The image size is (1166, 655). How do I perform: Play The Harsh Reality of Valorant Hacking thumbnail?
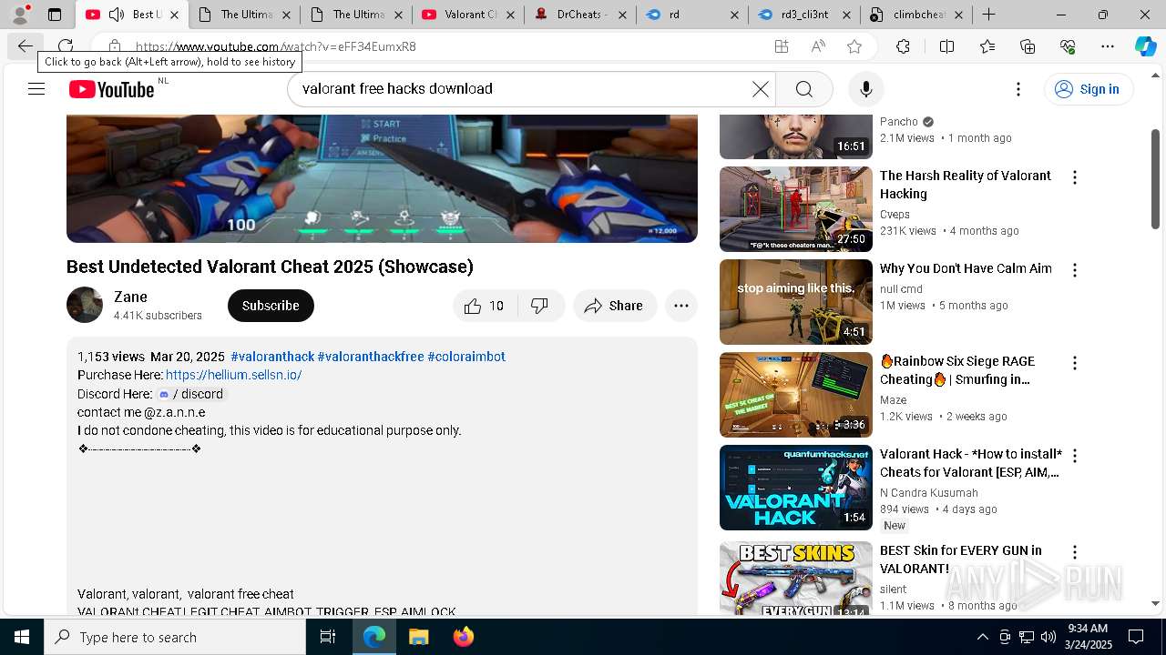[x=796, y=209]
